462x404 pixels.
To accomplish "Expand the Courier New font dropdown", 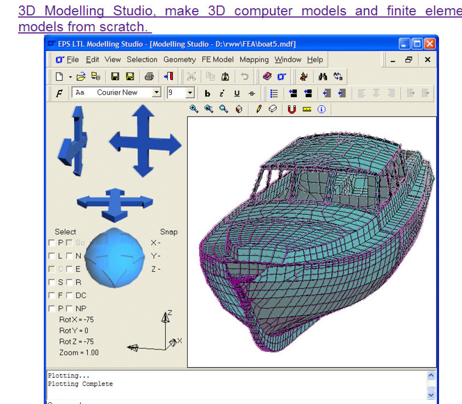I will (x=157, y=92).
